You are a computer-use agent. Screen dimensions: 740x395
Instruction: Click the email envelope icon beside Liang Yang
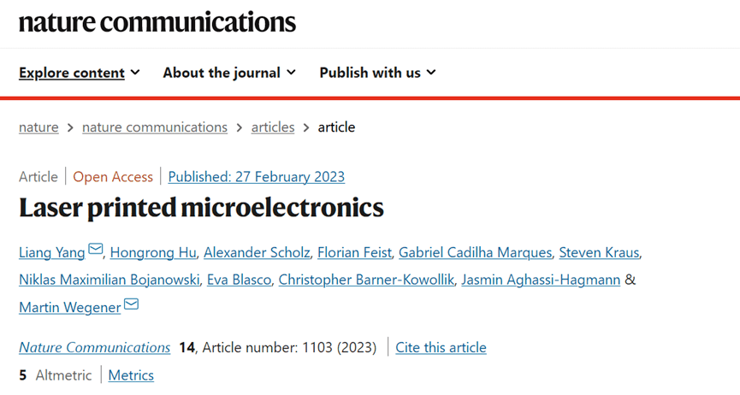96,250
